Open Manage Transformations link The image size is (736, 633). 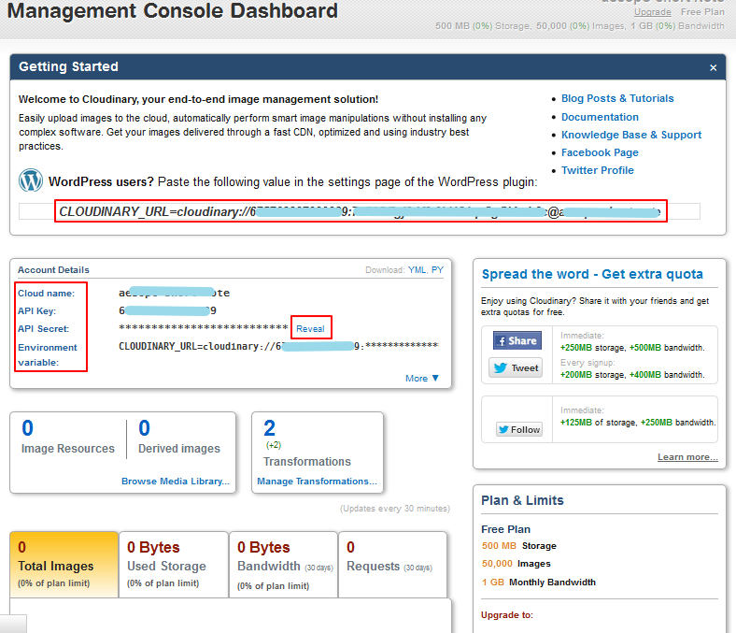pos(317,482)
